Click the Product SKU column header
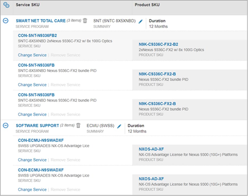 click(x=147, y=5)
